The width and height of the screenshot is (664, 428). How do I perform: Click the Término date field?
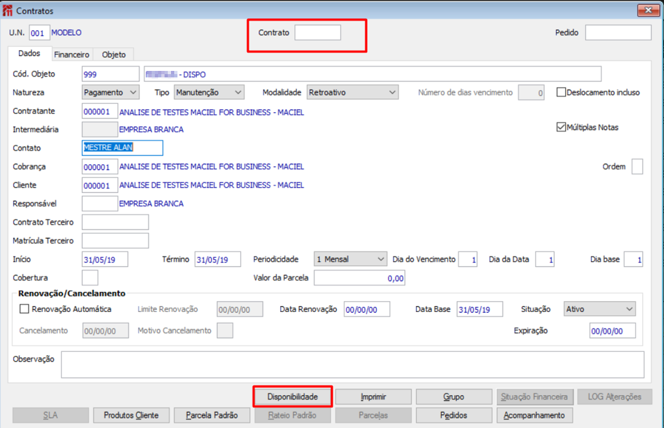pos(217,259)
